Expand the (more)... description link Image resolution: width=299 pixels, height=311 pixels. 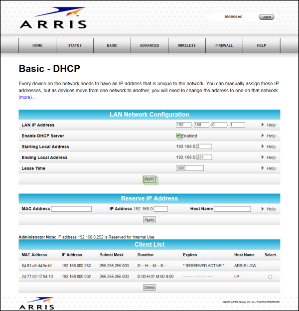[x=27, y=97]
